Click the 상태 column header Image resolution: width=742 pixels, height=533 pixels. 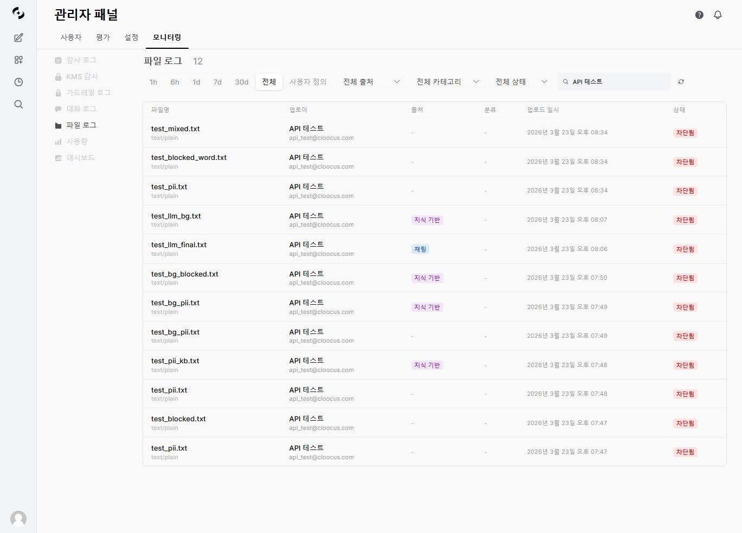click(679, 110)
